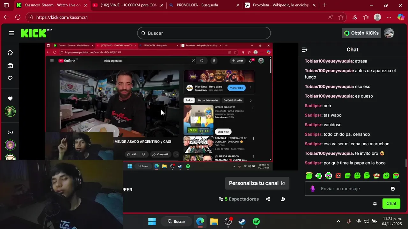Click the green Chat send button
Image resolution: width=408 pixels, height=229 pixels.
tap(391, 204)
